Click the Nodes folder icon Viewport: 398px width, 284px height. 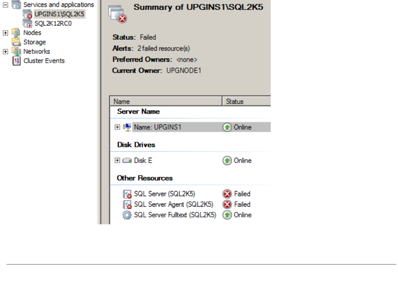click(x=16, y=33)
